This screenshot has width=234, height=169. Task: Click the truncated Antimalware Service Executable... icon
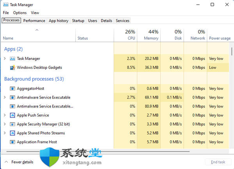tap(12, 106)
